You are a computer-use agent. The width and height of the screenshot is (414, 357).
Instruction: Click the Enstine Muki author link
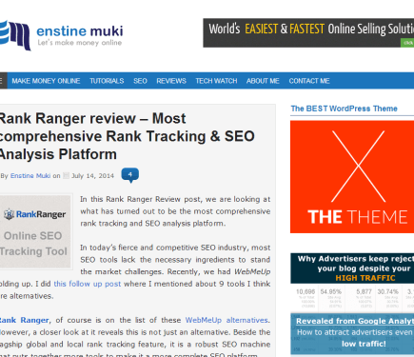pyautogui.click(x=30, y=176)
